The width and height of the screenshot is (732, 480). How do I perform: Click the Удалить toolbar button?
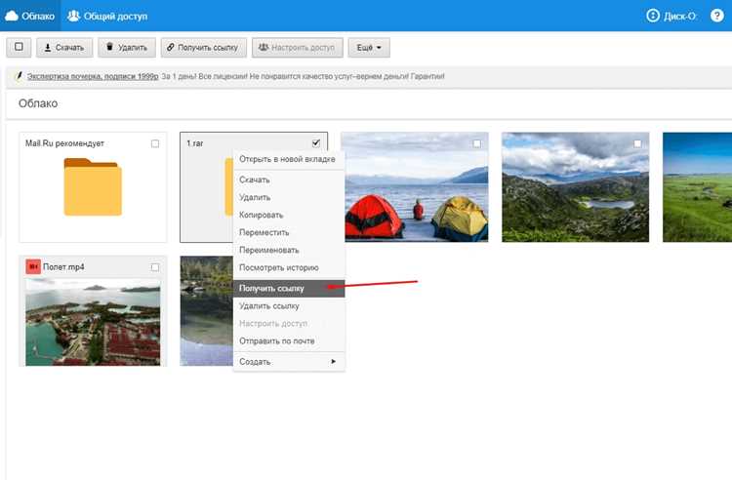coord(127,48)
